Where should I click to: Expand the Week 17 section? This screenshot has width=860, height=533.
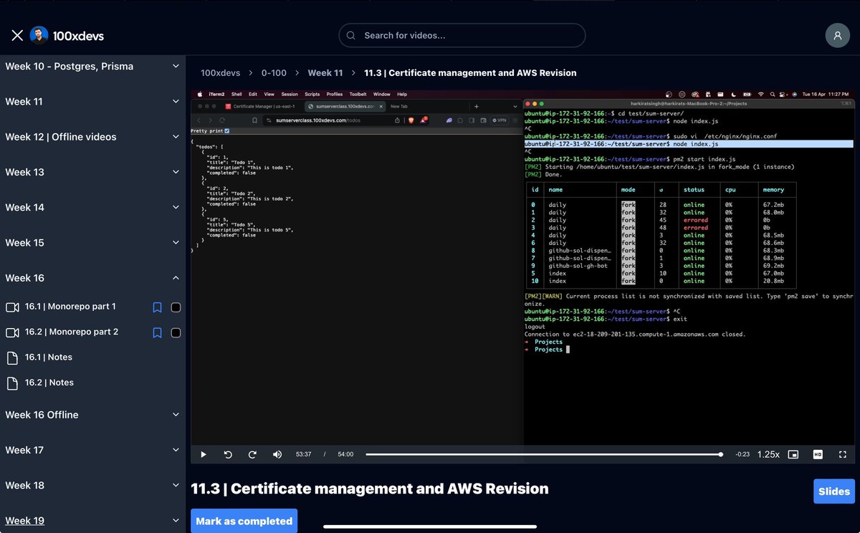pyautogui.click(x=92, y=450)
